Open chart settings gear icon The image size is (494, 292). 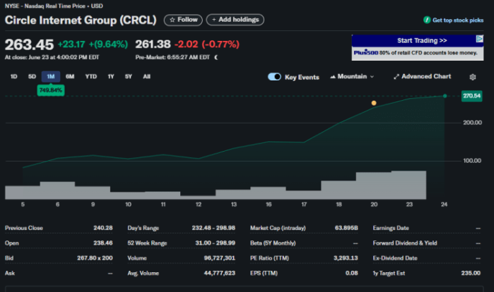473,77
